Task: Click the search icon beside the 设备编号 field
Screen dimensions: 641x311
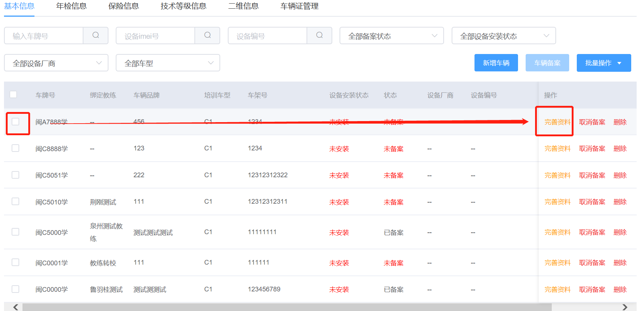Action: [x=319, y=36]
